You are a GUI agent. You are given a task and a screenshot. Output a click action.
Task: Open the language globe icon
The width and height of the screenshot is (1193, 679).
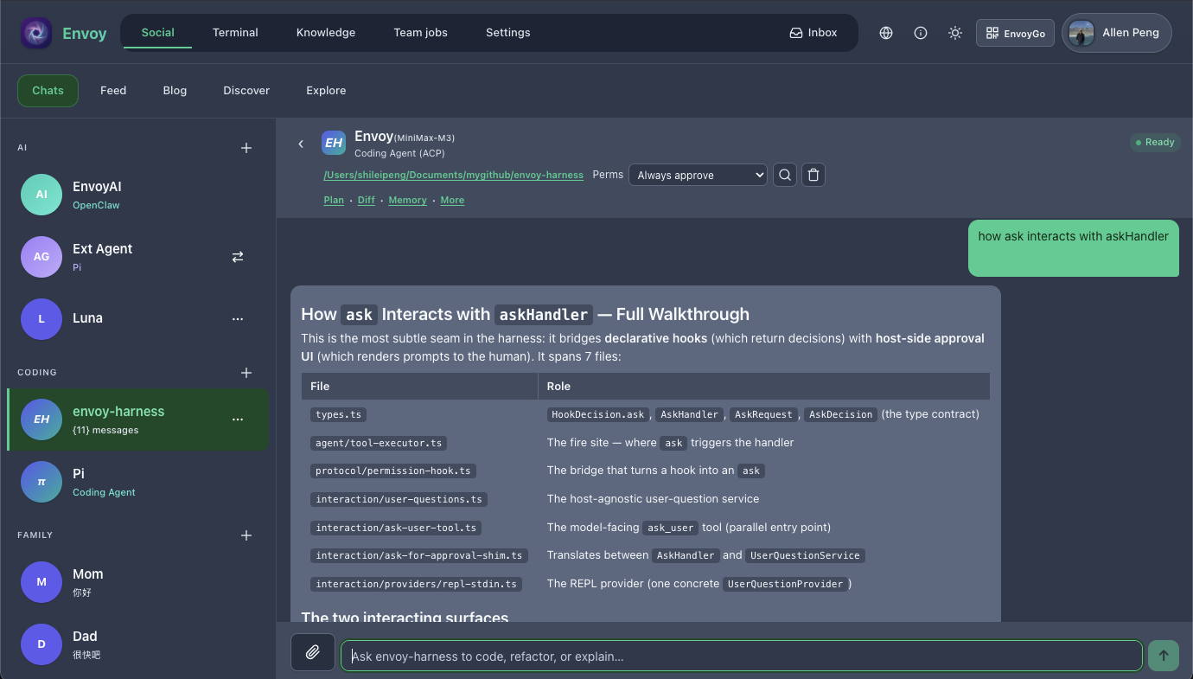click(886, 33)
